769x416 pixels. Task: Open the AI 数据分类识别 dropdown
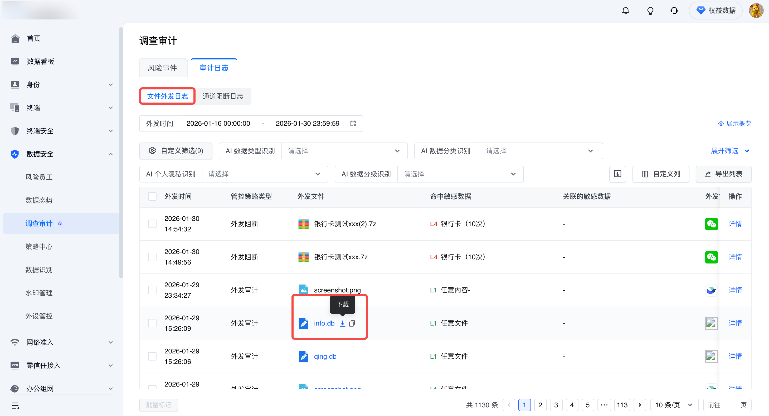click(540, 151)
